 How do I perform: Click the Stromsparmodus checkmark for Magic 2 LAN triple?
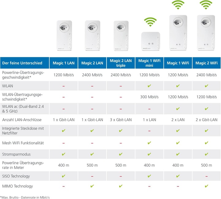[121, 154]
